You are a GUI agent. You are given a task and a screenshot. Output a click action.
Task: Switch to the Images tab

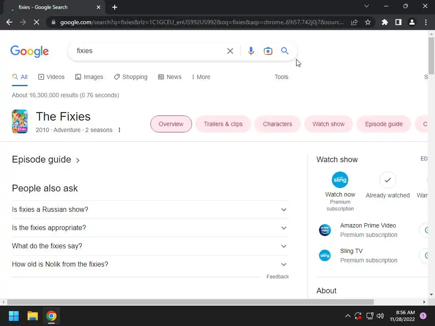click(x=89, y=77)
